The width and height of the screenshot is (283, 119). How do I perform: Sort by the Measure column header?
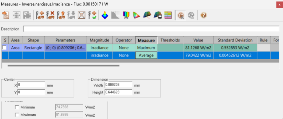(146, 40)
